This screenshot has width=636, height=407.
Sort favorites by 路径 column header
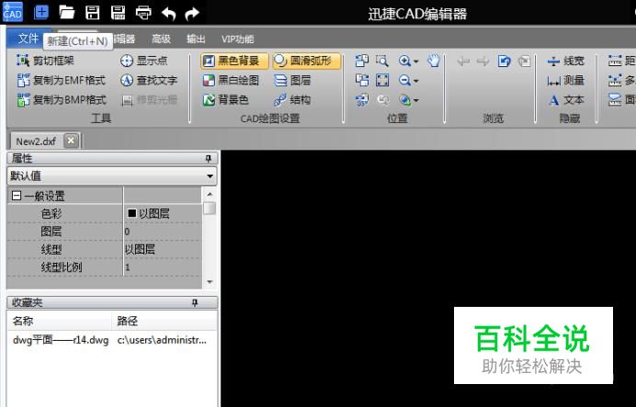point(165,321)
